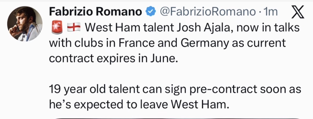Open the Fabrizio Romano display name
This screenshot has height=119, width=313.
click(x=96, y=12)
